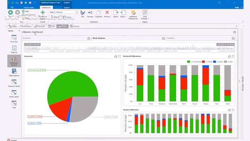Image resolution: width=250 pixels, height=141 pixels.
Task: Open the File menu
Action: point(12,8)
